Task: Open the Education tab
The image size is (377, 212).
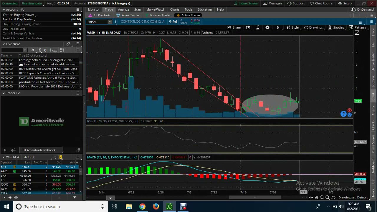Action: click(205, 9)
